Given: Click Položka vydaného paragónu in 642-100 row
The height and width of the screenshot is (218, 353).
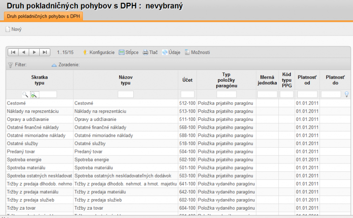Looking at the screenshot, I should pyautogui.click(x=226, y=192).
